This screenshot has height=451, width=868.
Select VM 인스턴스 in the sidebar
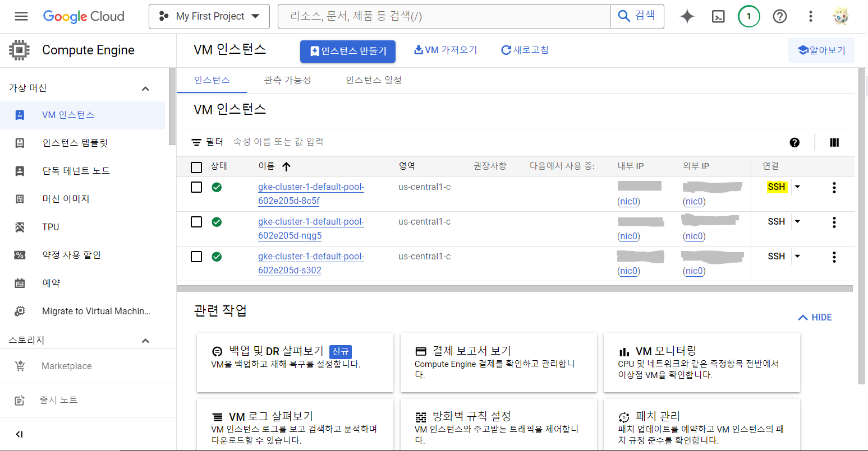pos(82,115)
